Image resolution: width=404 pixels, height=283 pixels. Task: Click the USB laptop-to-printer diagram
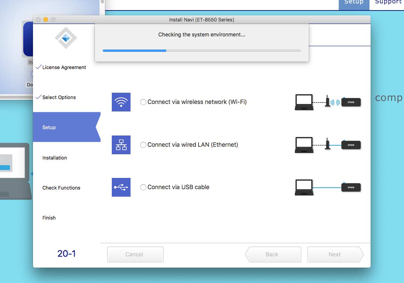(x=328, y=187)
